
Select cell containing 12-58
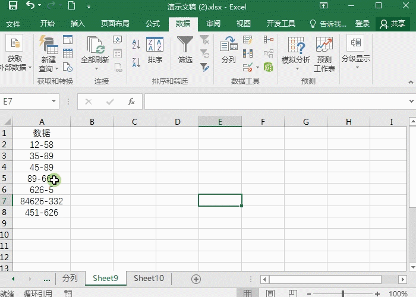[42, 144]
